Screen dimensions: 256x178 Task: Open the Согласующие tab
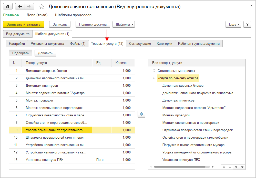(140, 43)
